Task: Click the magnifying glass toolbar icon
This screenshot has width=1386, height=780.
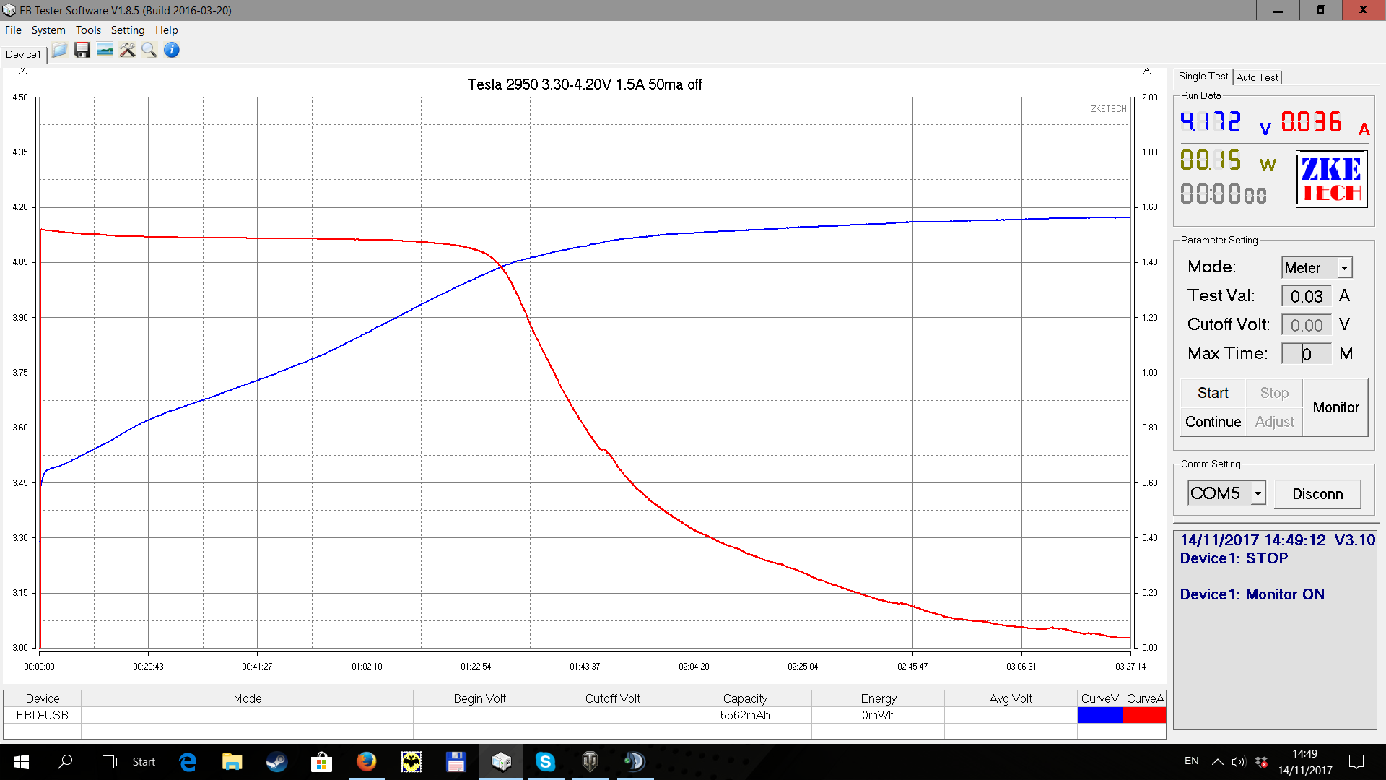Action: (x=149, y=51)
